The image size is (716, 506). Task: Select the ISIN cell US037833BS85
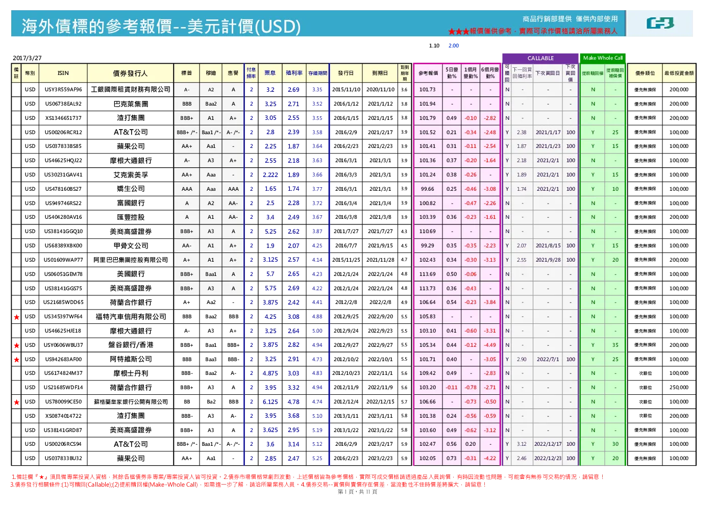63,146
